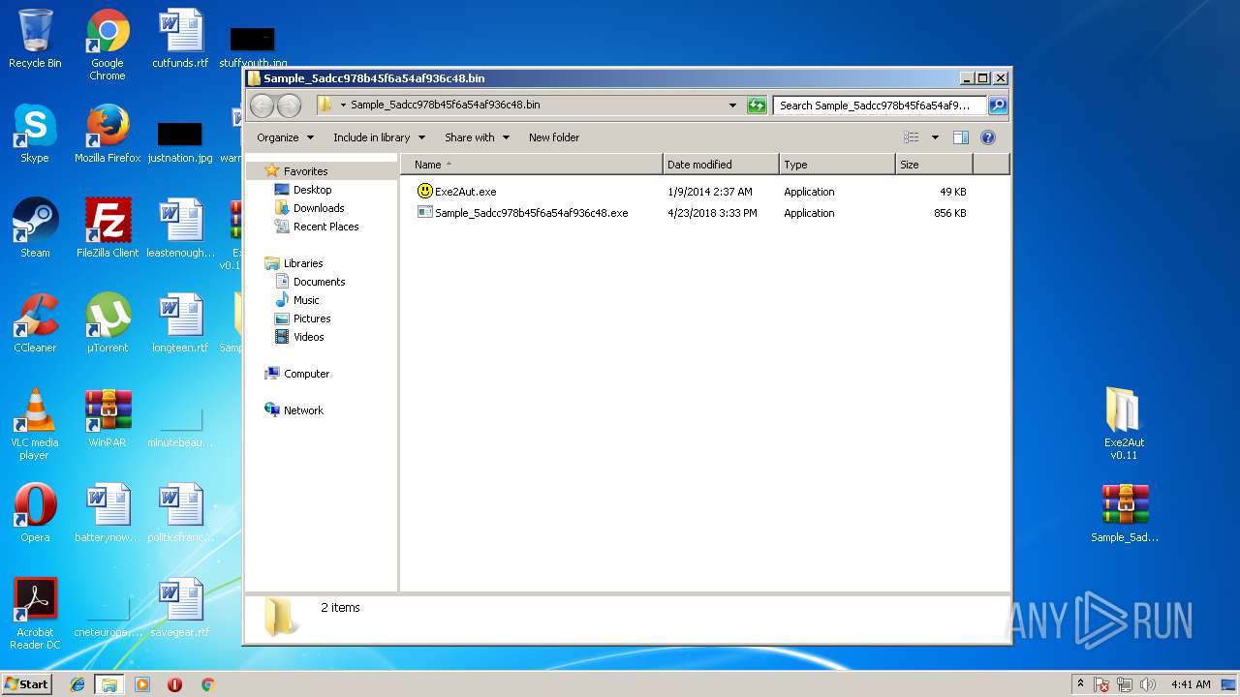Change view using the views icon
This screenshot has width=1240, height=697.
pyautogui.click(x=911, y=137)
